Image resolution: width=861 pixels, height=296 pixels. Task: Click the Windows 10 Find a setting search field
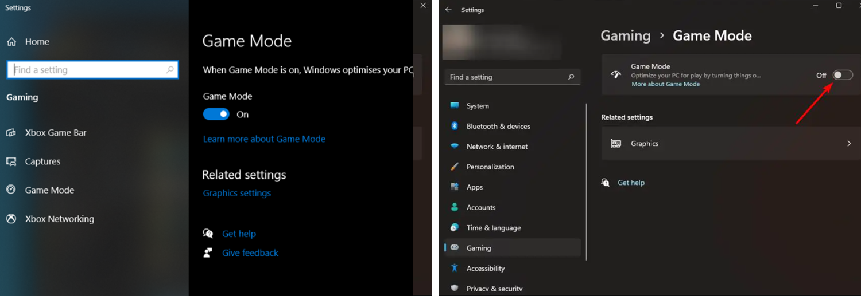[x=93, y=70]
